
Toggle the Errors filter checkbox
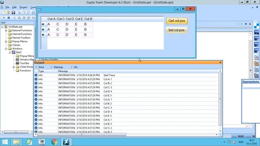(x=36, y=67)
